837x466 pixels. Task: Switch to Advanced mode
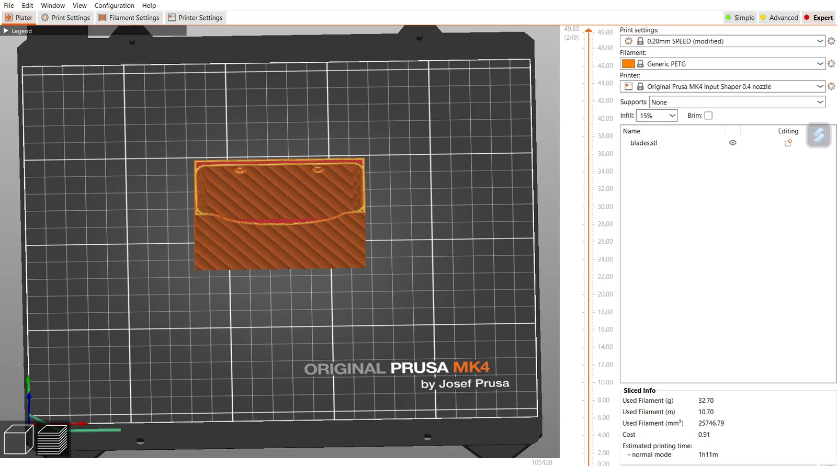[779, 18]
